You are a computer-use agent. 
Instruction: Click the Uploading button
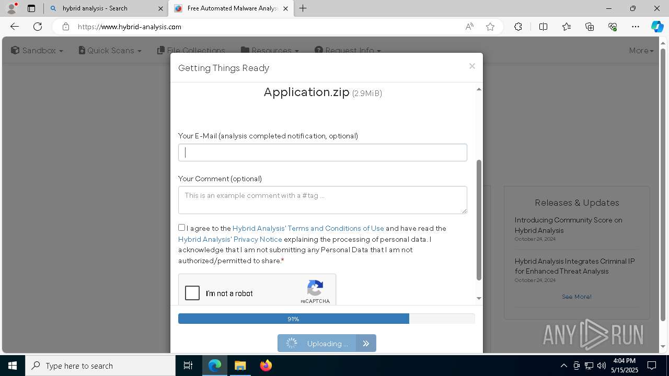point(327,343)
